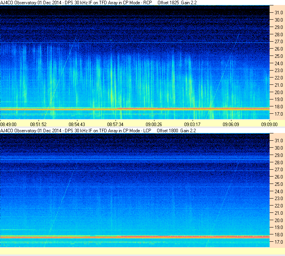Click the 19.0 label on RCP axis

click(x=279, y=99)
